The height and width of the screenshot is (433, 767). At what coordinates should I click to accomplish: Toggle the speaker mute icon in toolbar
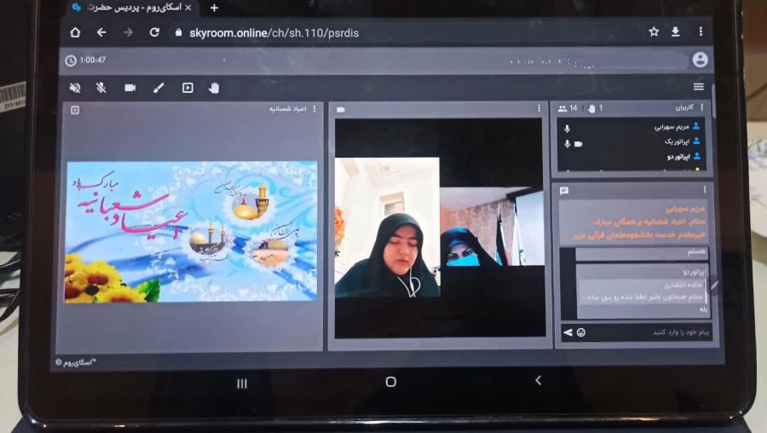tap(75, 88)
